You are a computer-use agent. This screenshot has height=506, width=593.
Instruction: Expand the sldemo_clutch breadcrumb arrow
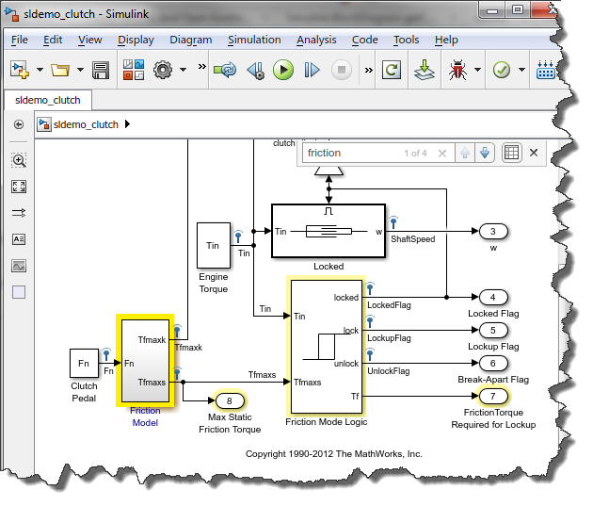128,123
